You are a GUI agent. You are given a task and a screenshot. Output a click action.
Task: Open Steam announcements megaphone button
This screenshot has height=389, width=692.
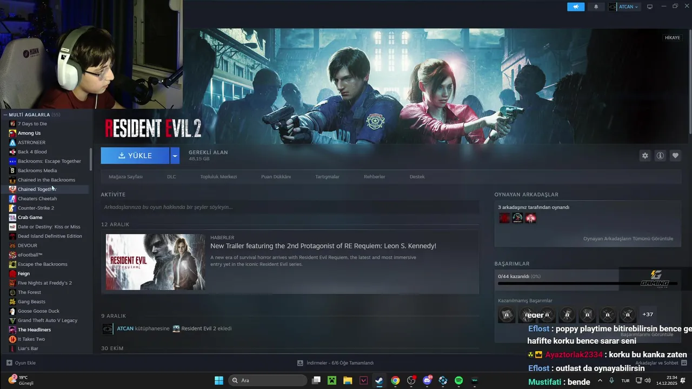pos(576,6)
